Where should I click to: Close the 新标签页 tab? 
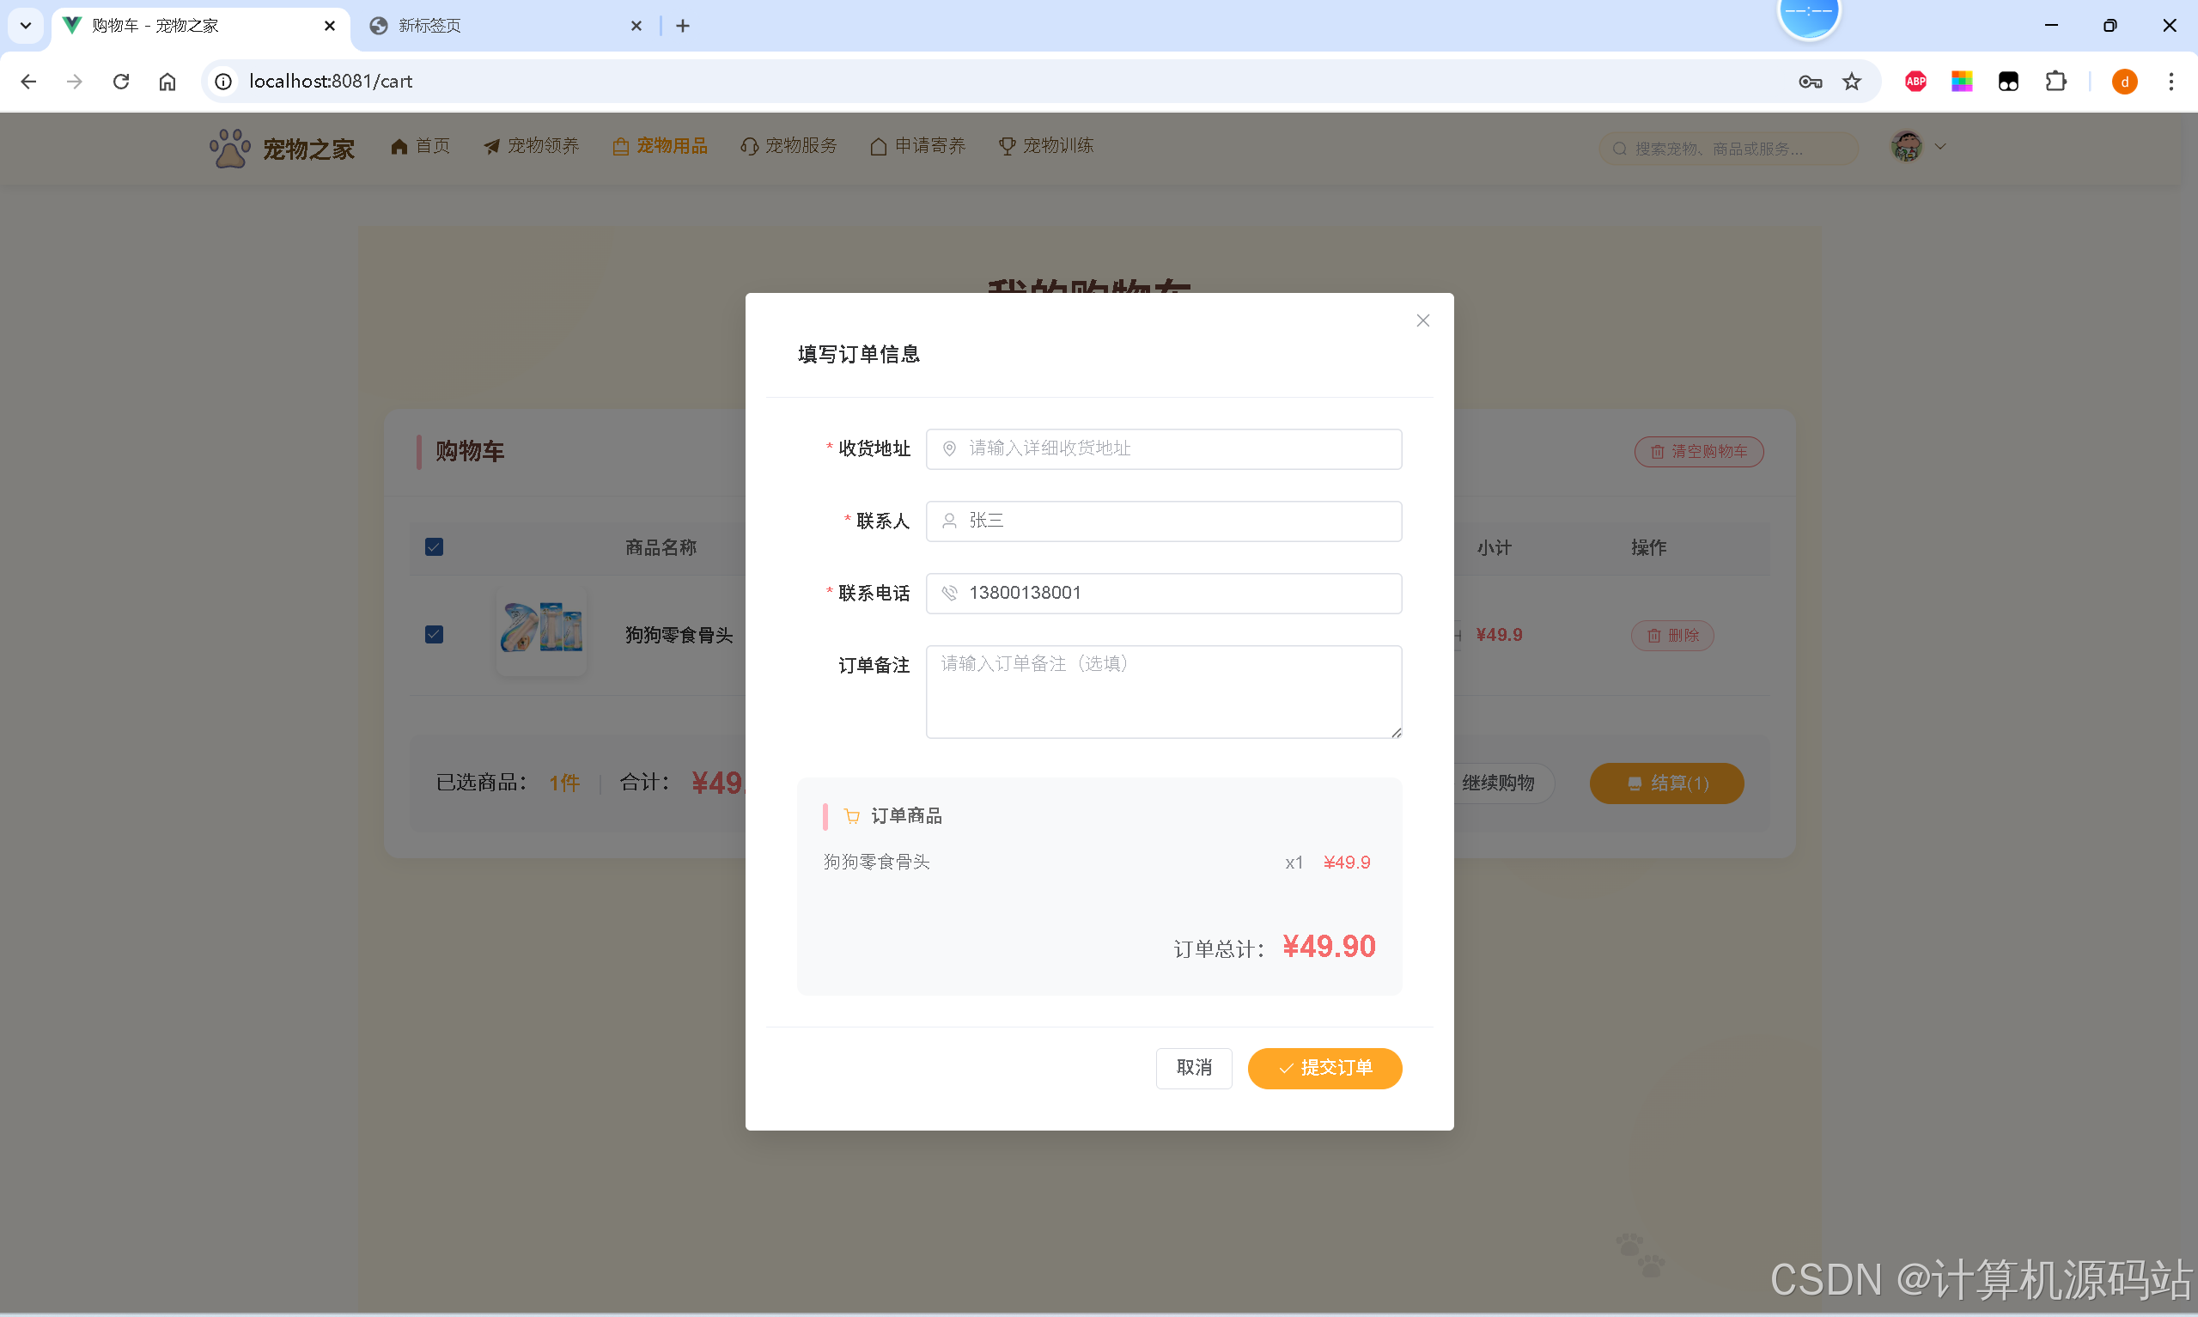click(x=636, y=26)
